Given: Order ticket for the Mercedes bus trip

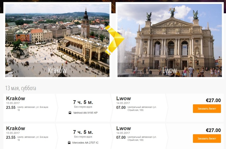Looking at the screenshot, I should (x=207, y=139).
